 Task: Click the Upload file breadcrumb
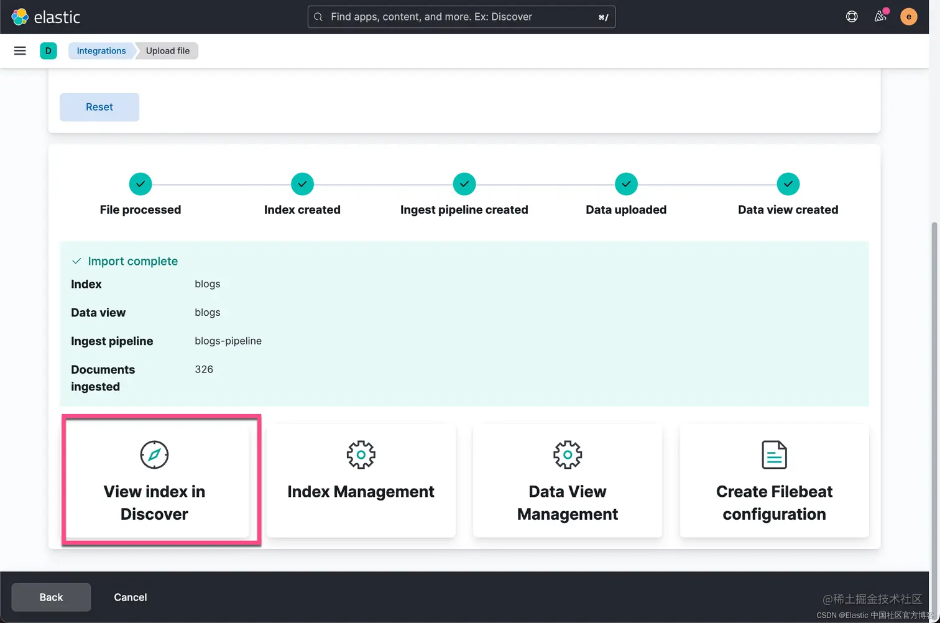click(x=168, y=51)
